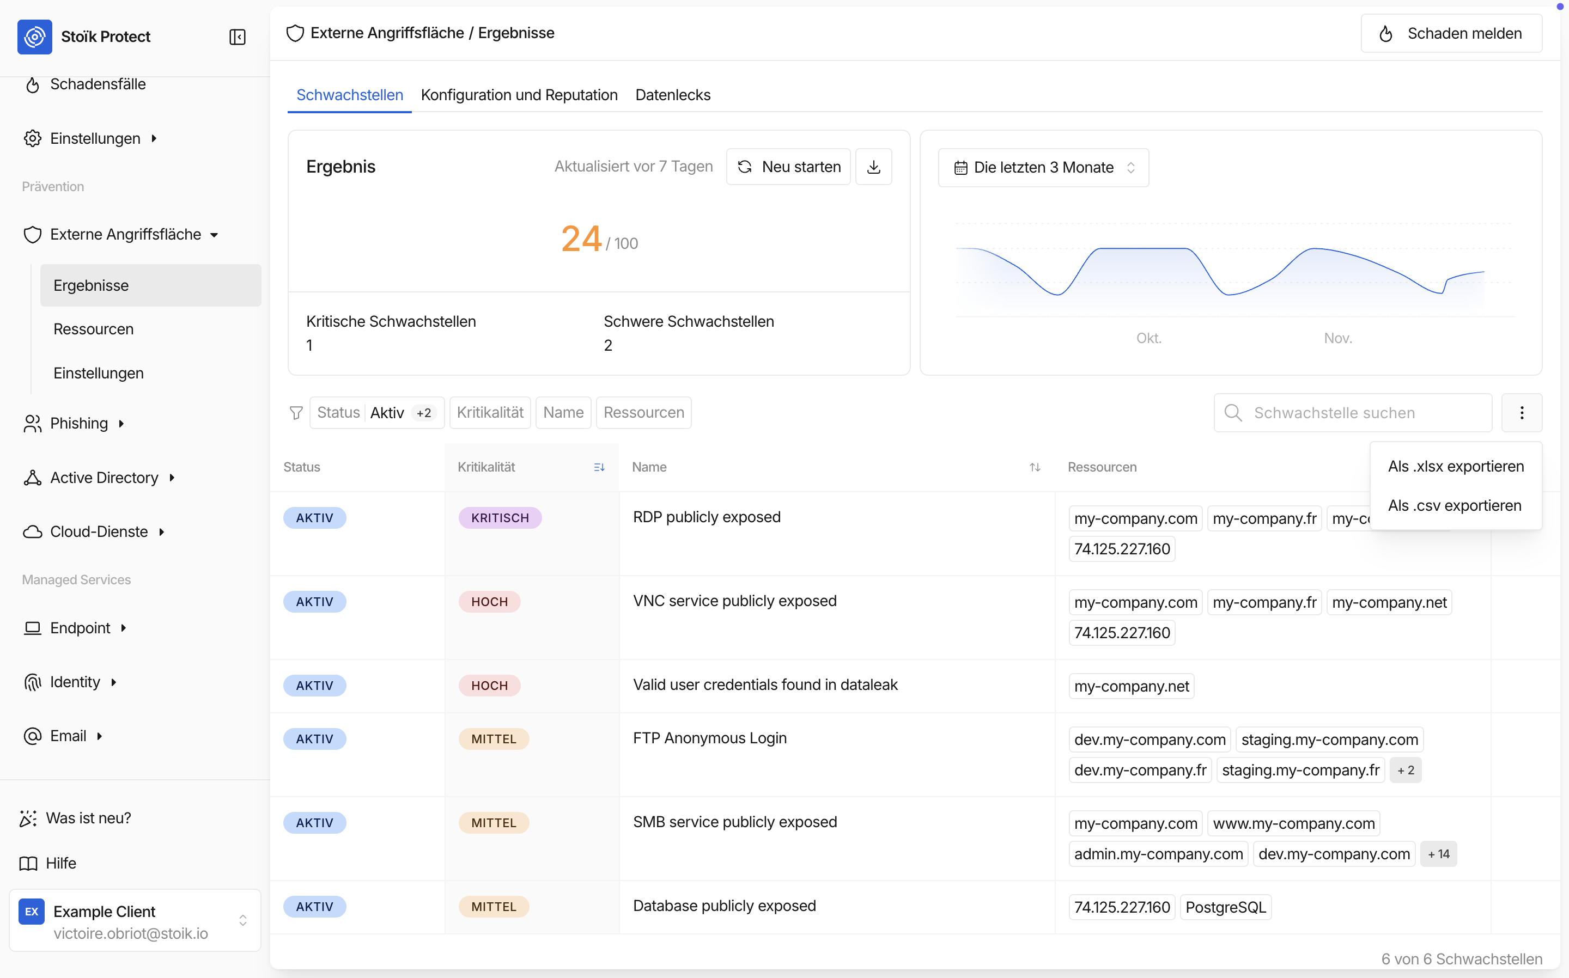Click the Schadensfälle flame icon in sidebar
The height and width of the screenshot is (978, 1569).
[x=32, y=85]
